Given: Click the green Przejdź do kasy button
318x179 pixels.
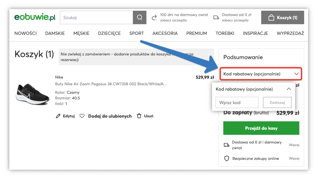Looking at the screenshot, I should point(261,128).
